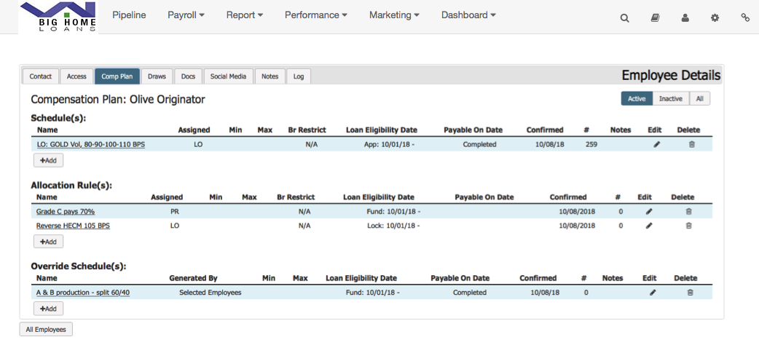Open the Notes tab
This screenshot has width=759, height=345.
270,76
